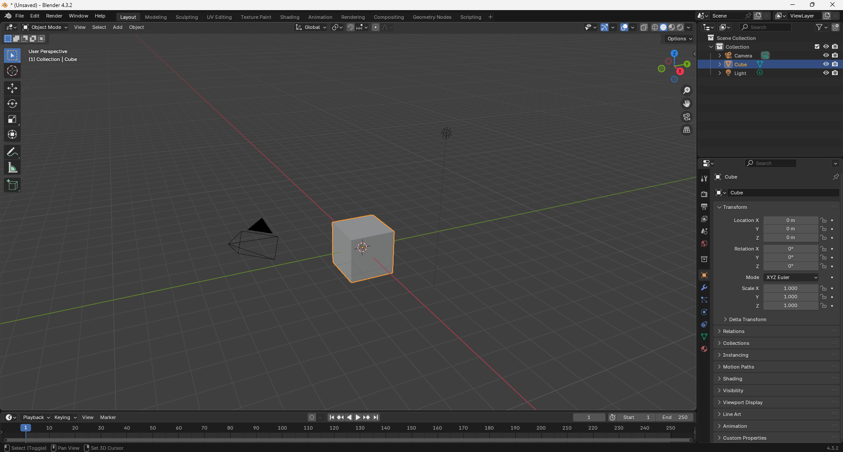Open the Physics properties tab
Screen dimensions: 843x452
coord(704,312)
